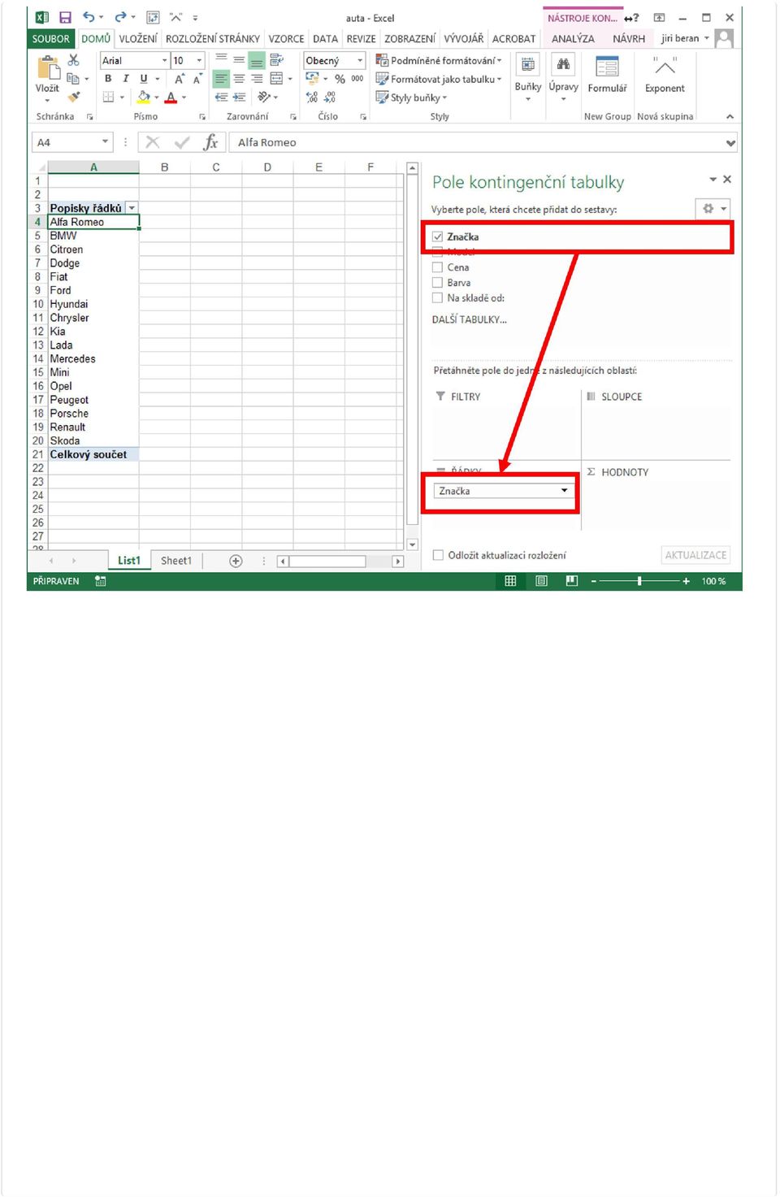Click the Vložit paste button
This screenshot has height=1197, width=780.
[x=47, y=78]
